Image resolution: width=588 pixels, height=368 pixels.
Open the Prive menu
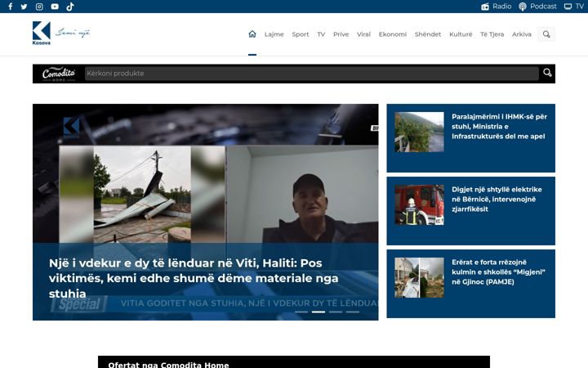(341, 34)
